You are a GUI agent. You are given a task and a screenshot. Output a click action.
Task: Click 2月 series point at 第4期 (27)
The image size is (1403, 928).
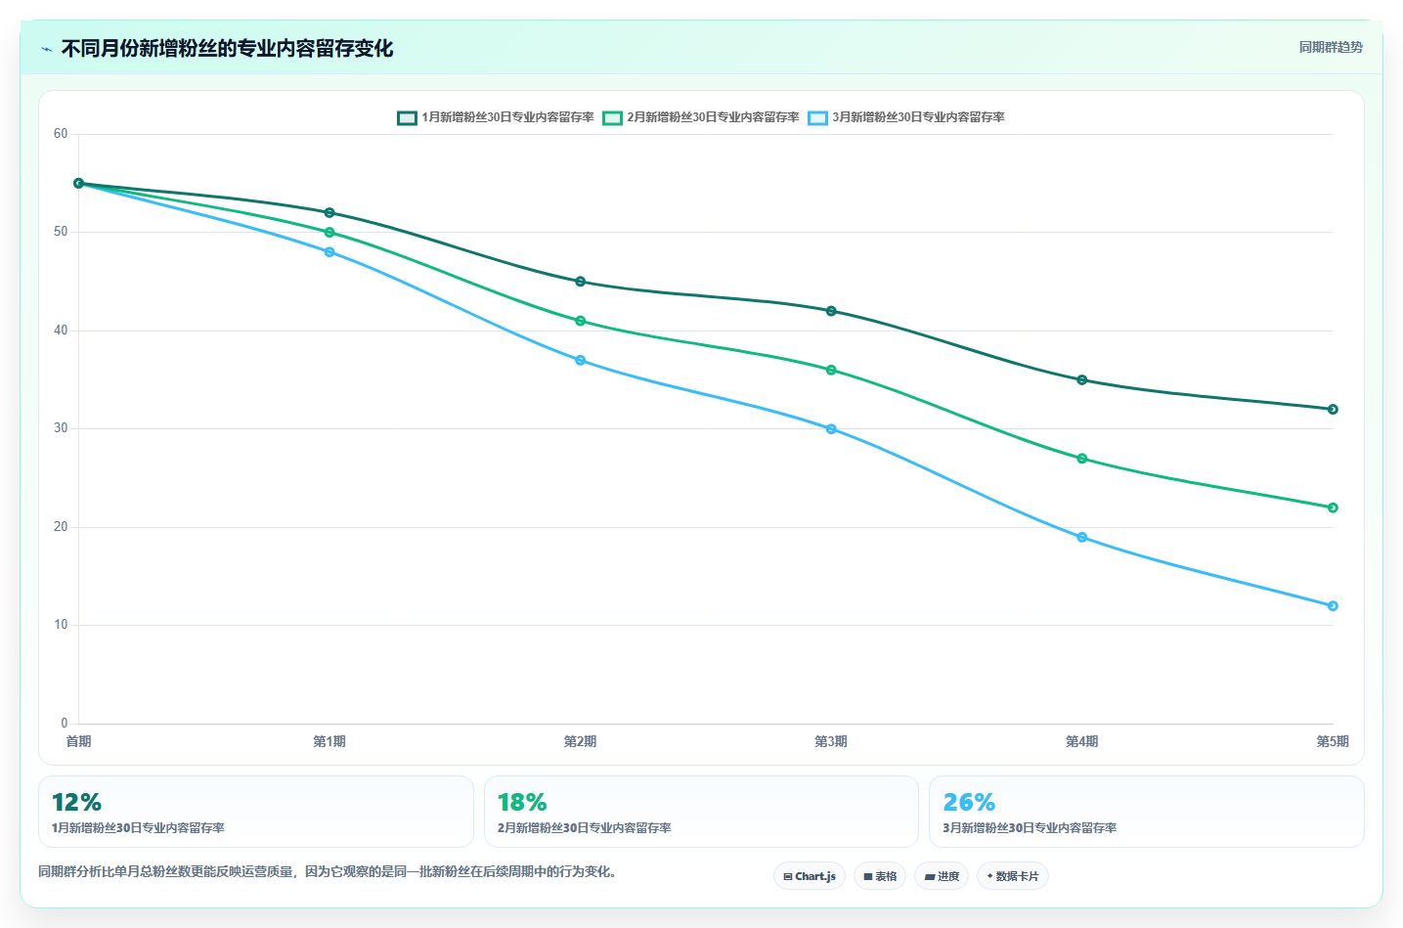coord(1082,459)
